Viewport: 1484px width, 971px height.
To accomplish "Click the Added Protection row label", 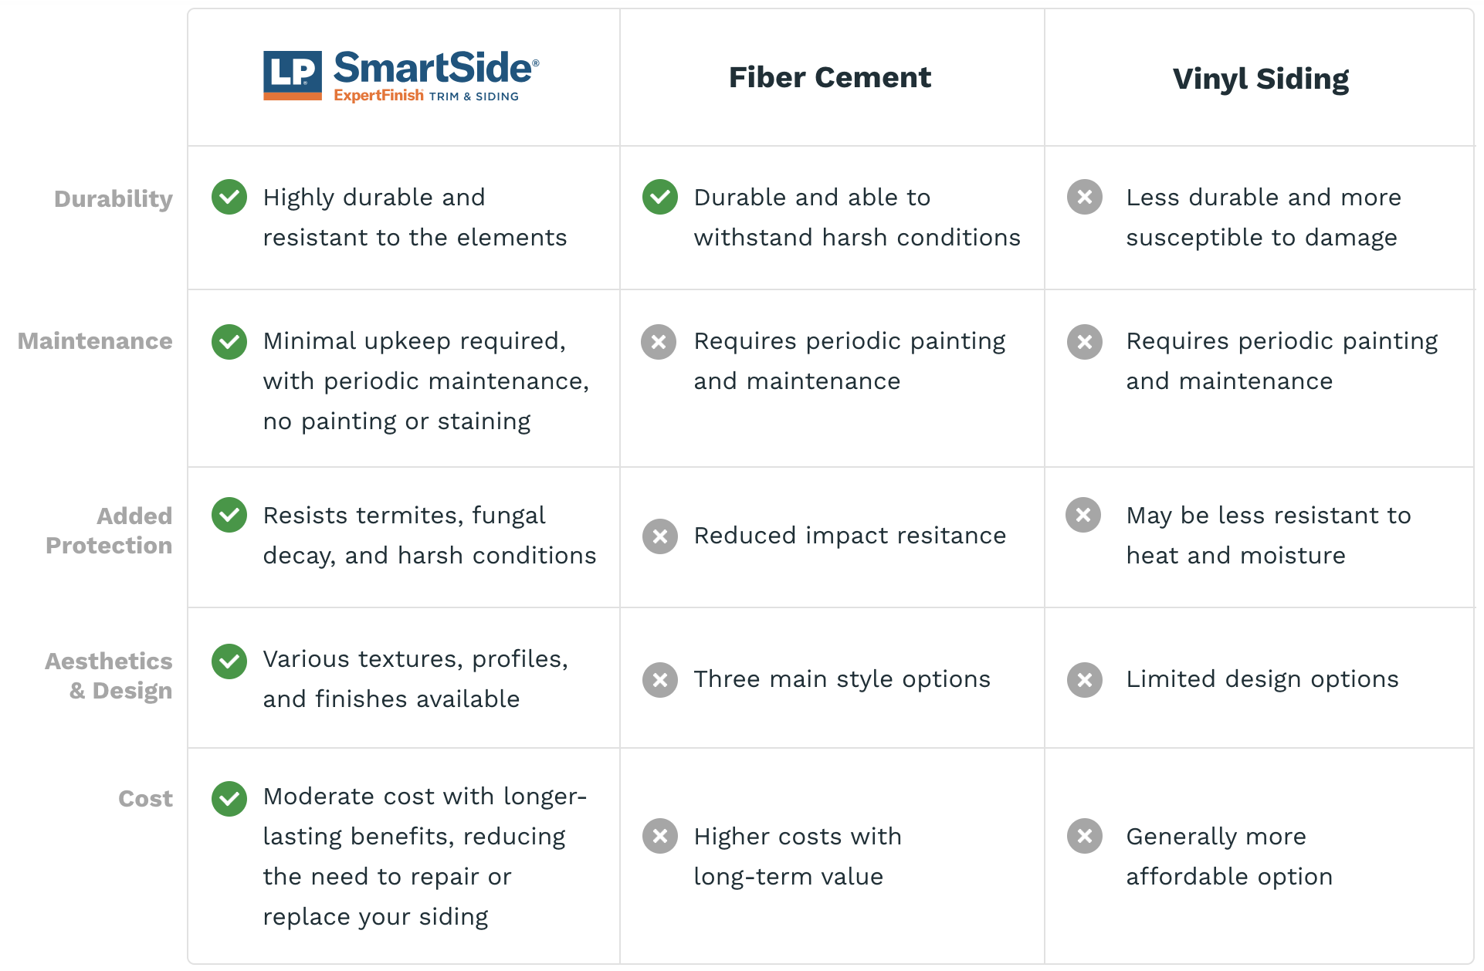I will pyautogui.click(x=109, y=530).
